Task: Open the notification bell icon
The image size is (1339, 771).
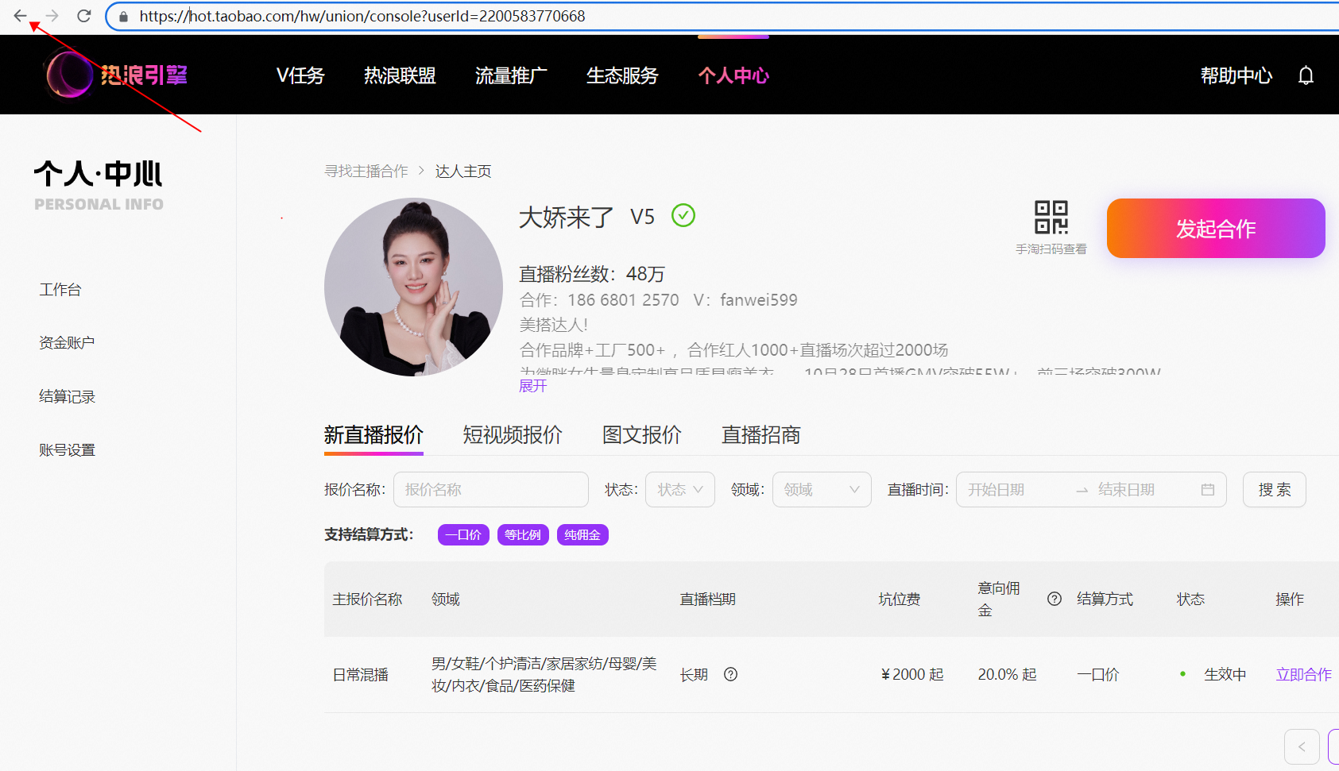Action: click(x=1306, y=75)
